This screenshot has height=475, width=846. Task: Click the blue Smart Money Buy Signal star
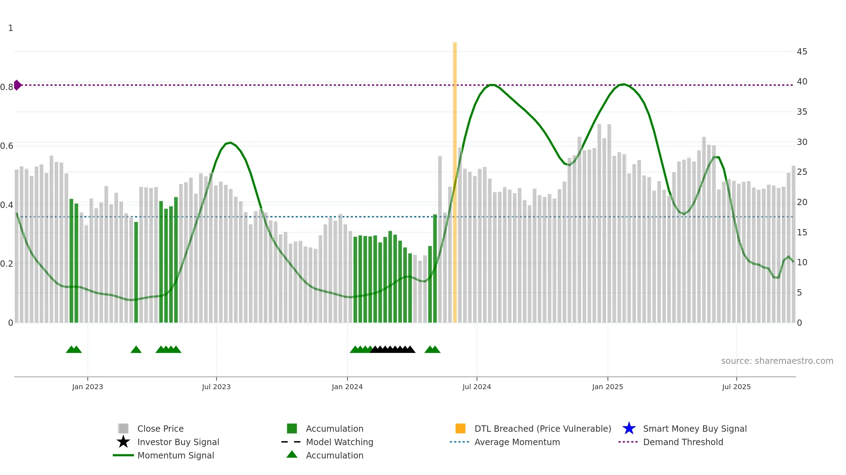point(629,428)
